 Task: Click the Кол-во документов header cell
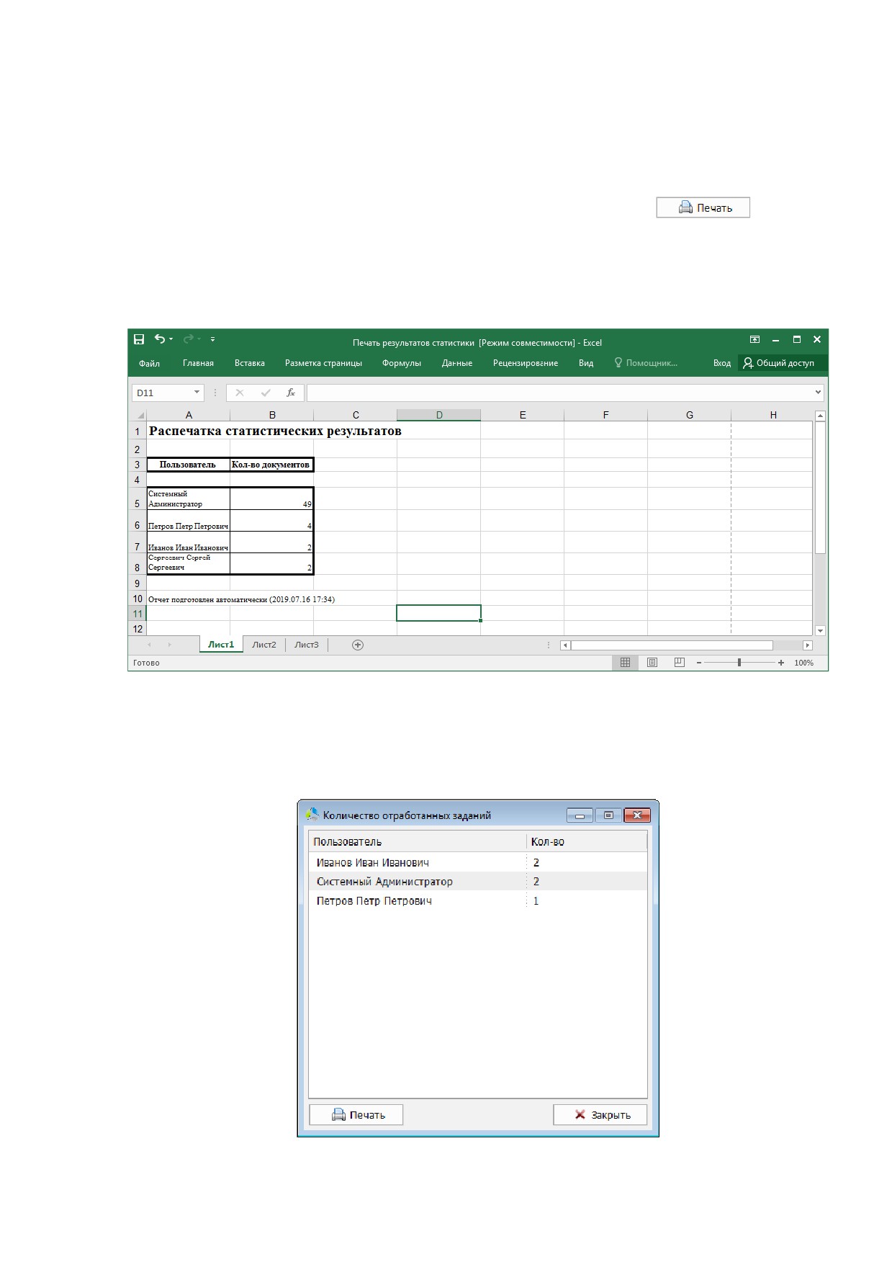coord(271,465)
